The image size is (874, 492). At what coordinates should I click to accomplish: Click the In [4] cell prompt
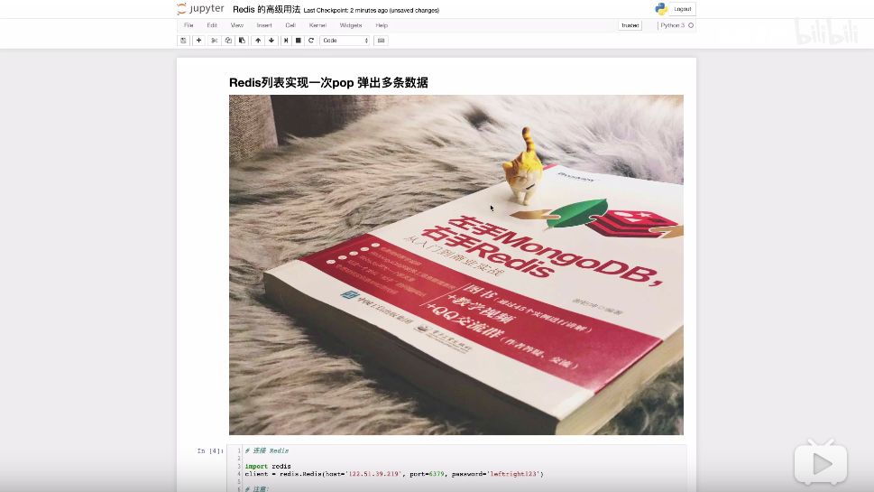(x=210, y=450)
